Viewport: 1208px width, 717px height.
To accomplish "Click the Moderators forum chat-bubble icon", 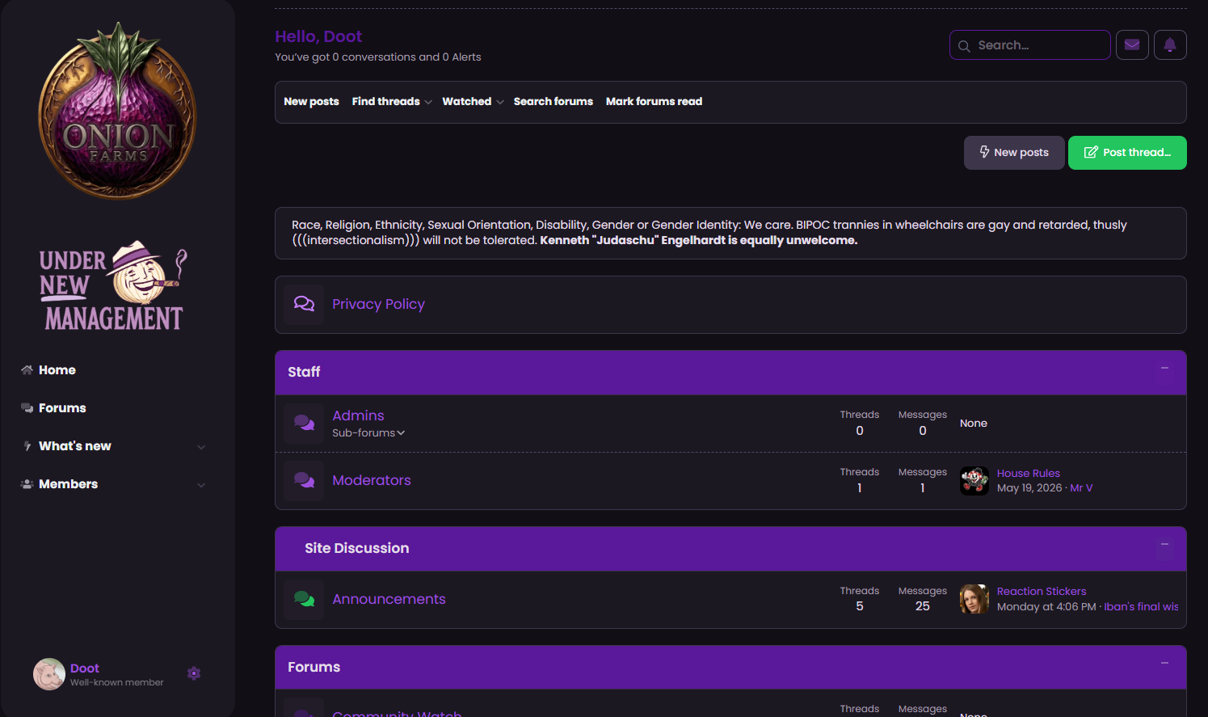I will (304, 480).
